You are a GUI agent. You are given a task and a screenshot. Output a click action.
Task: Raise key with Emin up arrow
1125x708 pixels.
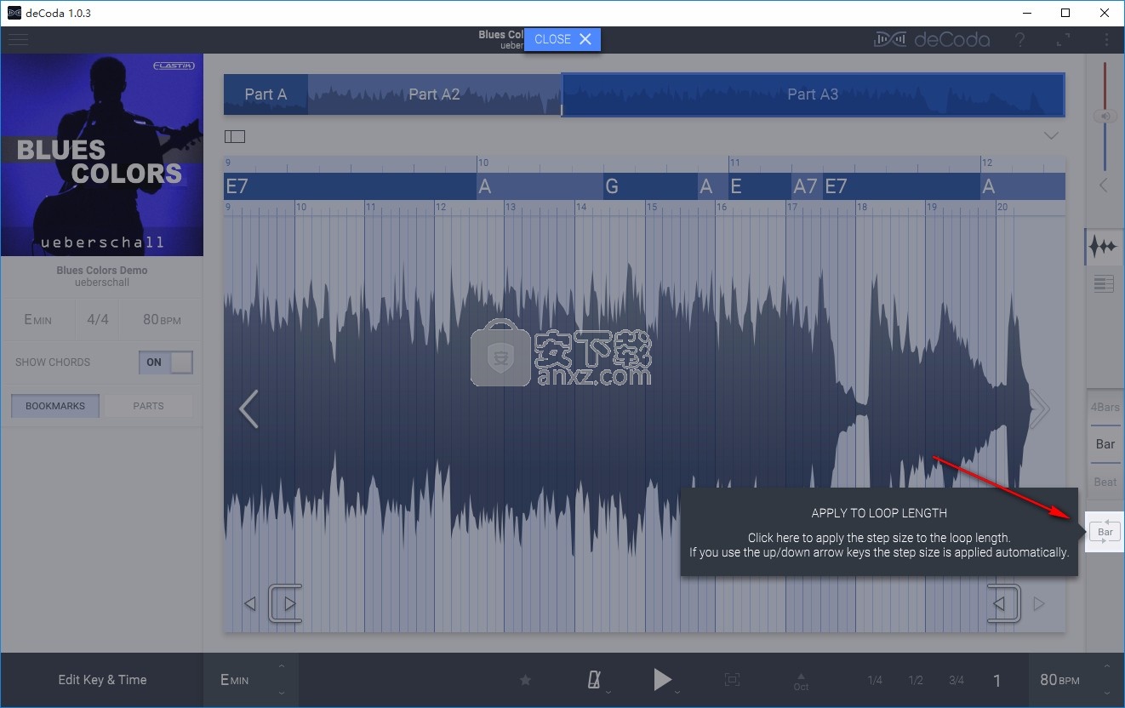coord(282,665)
